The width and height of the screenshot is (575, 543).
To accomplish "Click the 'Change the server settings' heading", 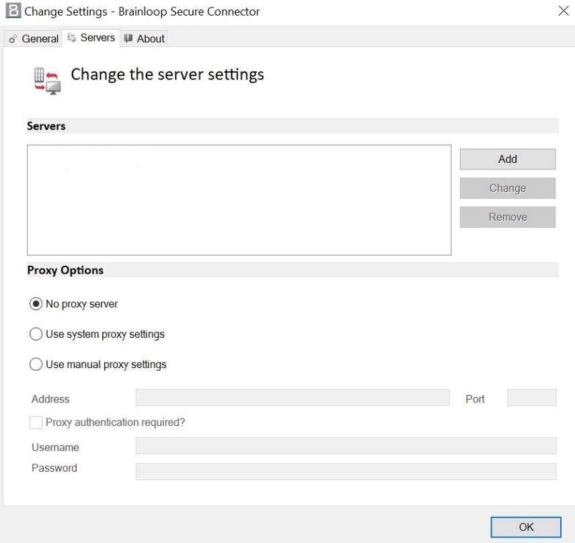I will [167, 75].
